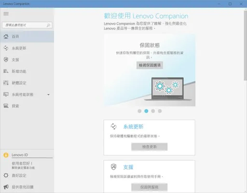Viewport: 247px width, 193px height.
Task: Open Support (支援) in sidebar
Action: click(x=27, y=60)
